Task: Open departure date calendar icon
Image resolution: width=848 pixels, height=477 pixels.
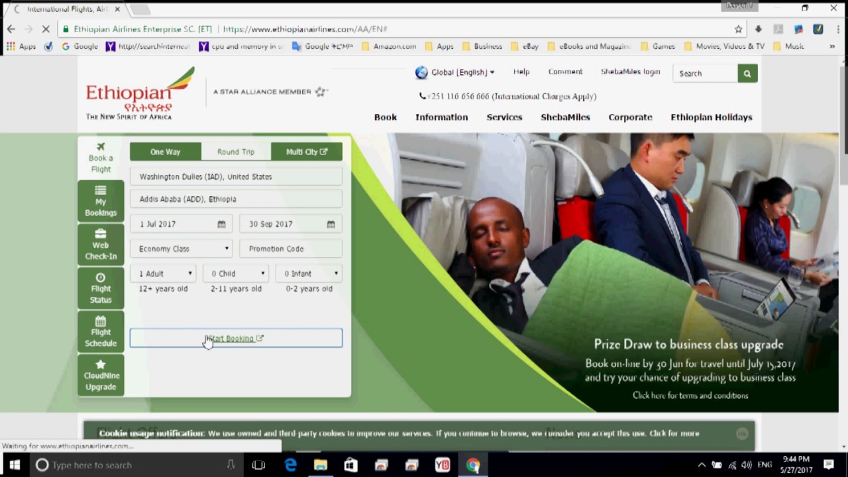Action: click(221, 225)
